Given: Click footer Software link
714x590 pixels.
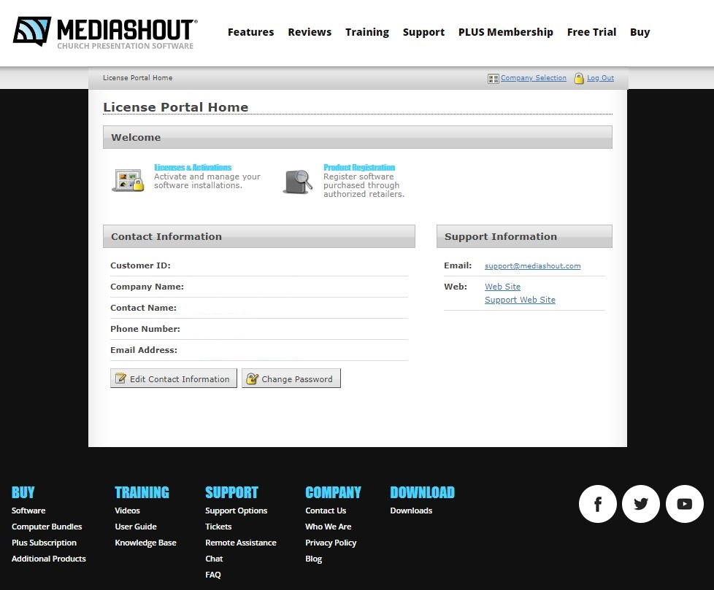Looking at the screenshot, I should (x=28, y=511).
